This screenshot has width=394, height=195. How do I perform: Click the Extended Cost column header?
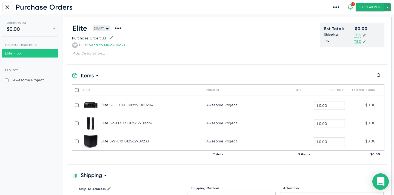[x=364, y=90]
